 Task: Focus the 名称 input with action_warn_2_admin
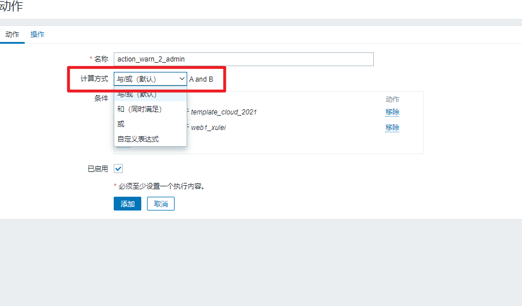click(243, 59)
